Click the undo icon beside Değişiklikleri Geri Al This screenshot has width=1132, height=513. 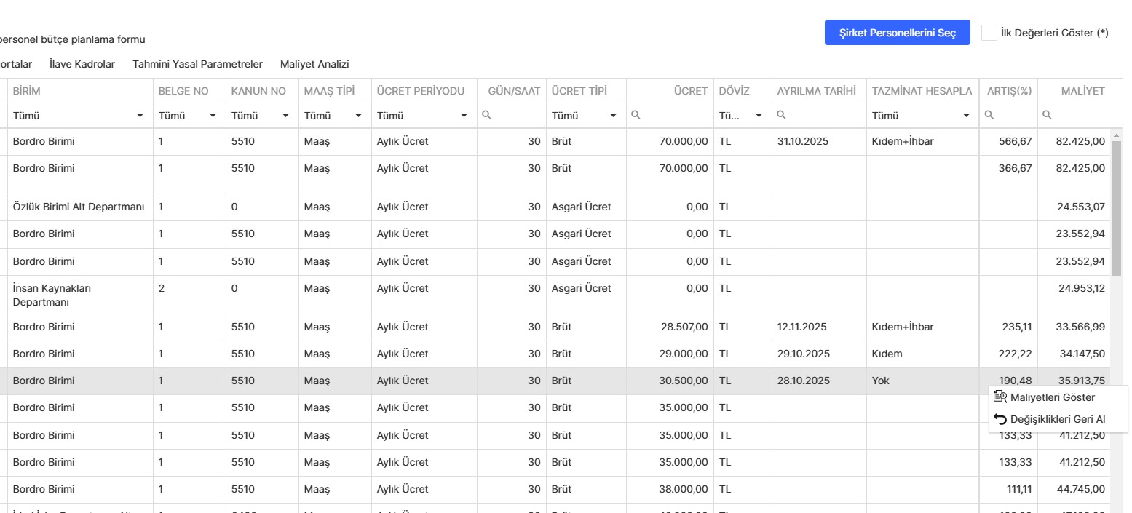[1000, 419]
